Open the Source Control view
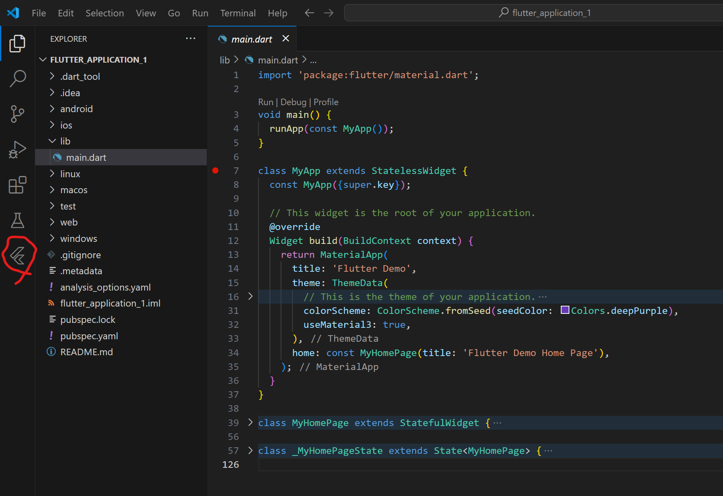The height and width of the screenshot is (496, 723). tap(17, 114)
